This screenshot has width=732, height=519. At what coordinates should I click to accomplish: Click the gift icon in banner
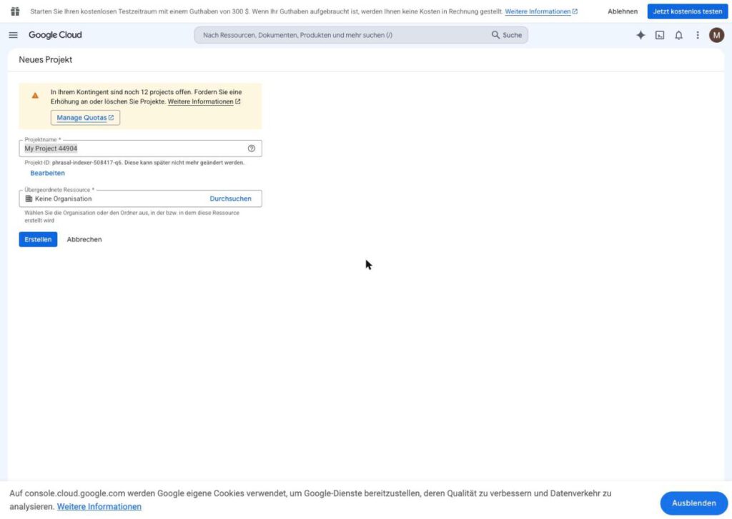coord(15,11)
